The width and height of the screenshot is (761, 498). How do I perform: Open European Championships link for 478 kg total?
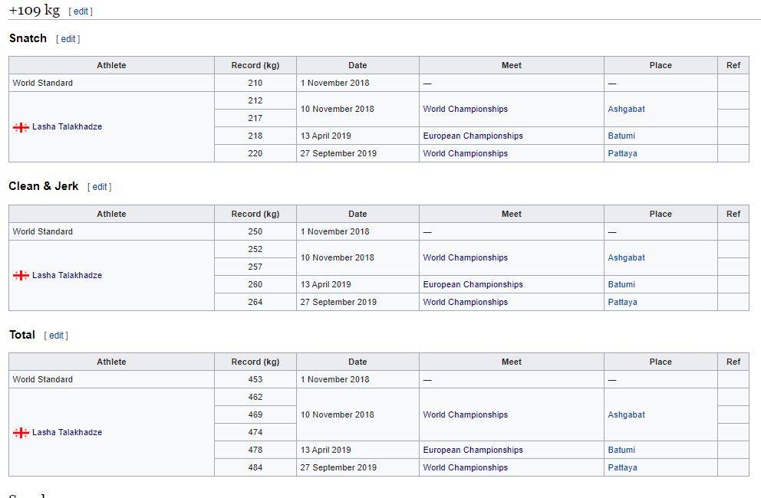(x=473, y=450)
